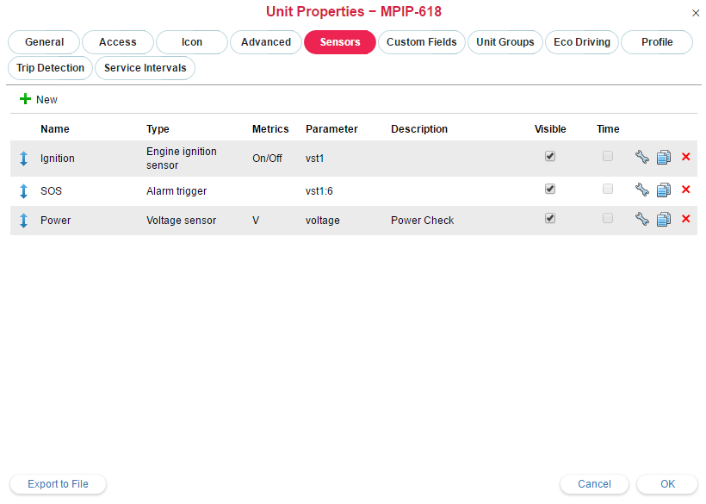
Task: Close the dialog with top-right X
Action: (x=696, y=13)
